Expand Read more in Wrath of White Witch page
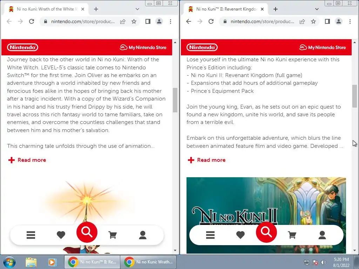Viewport: 359px width, 269px height. [x=27, y=160]
